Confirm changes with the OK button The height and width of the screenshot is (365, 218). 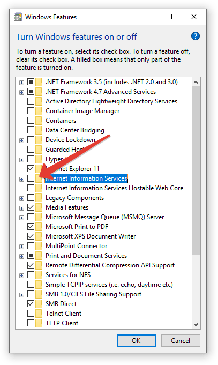136,340
